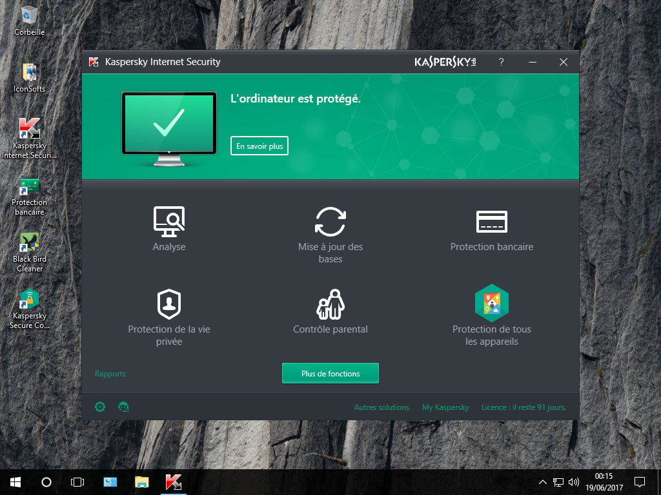661x495 pixels.
Task: Close the Kaspersky Internet Security window
Action: pyautogui.click(x=563, y=62)
